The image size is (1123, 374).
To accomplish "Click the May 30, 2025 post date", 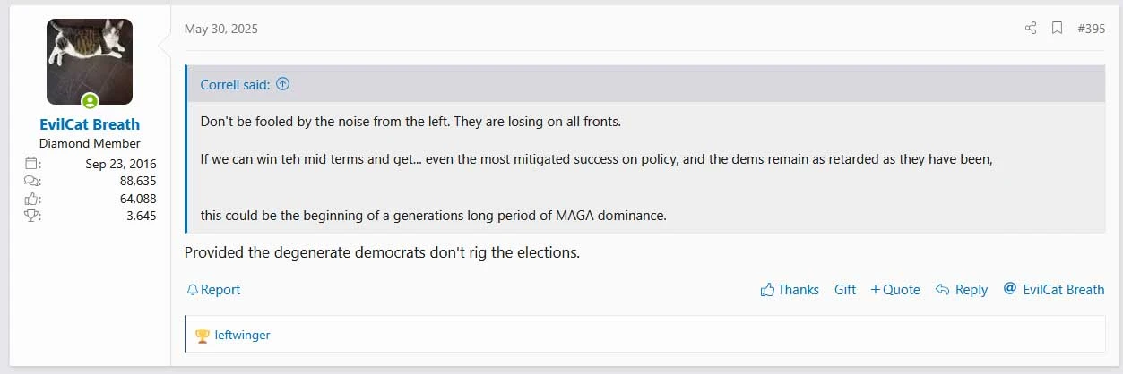I will (220, 29).
